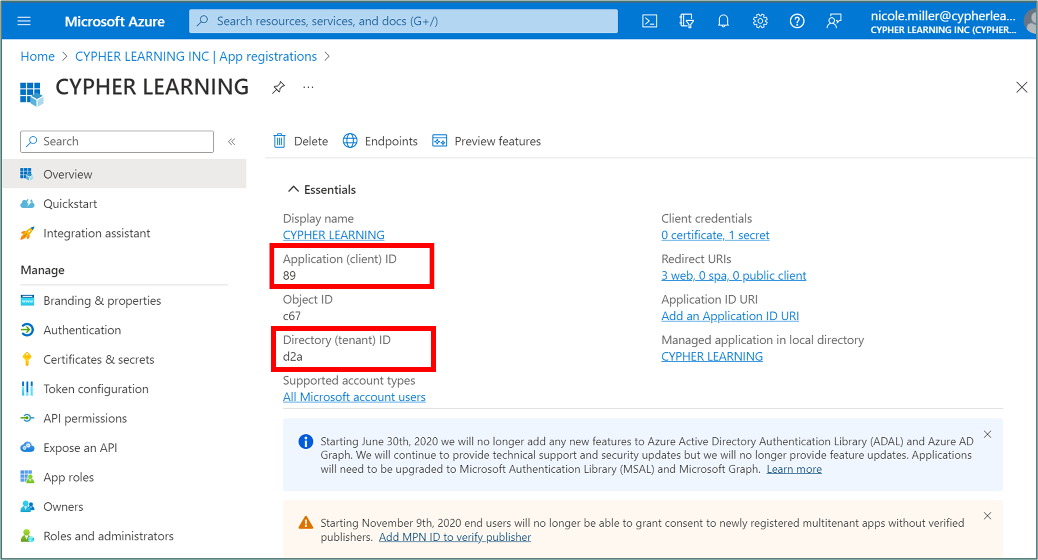Open the hamburger portal menu
Viewport: 1038px width, 560px height.
coord(24,21)
